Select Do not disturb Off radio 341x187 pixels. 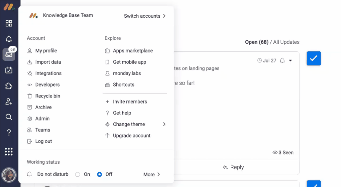(x=100, y=174)
